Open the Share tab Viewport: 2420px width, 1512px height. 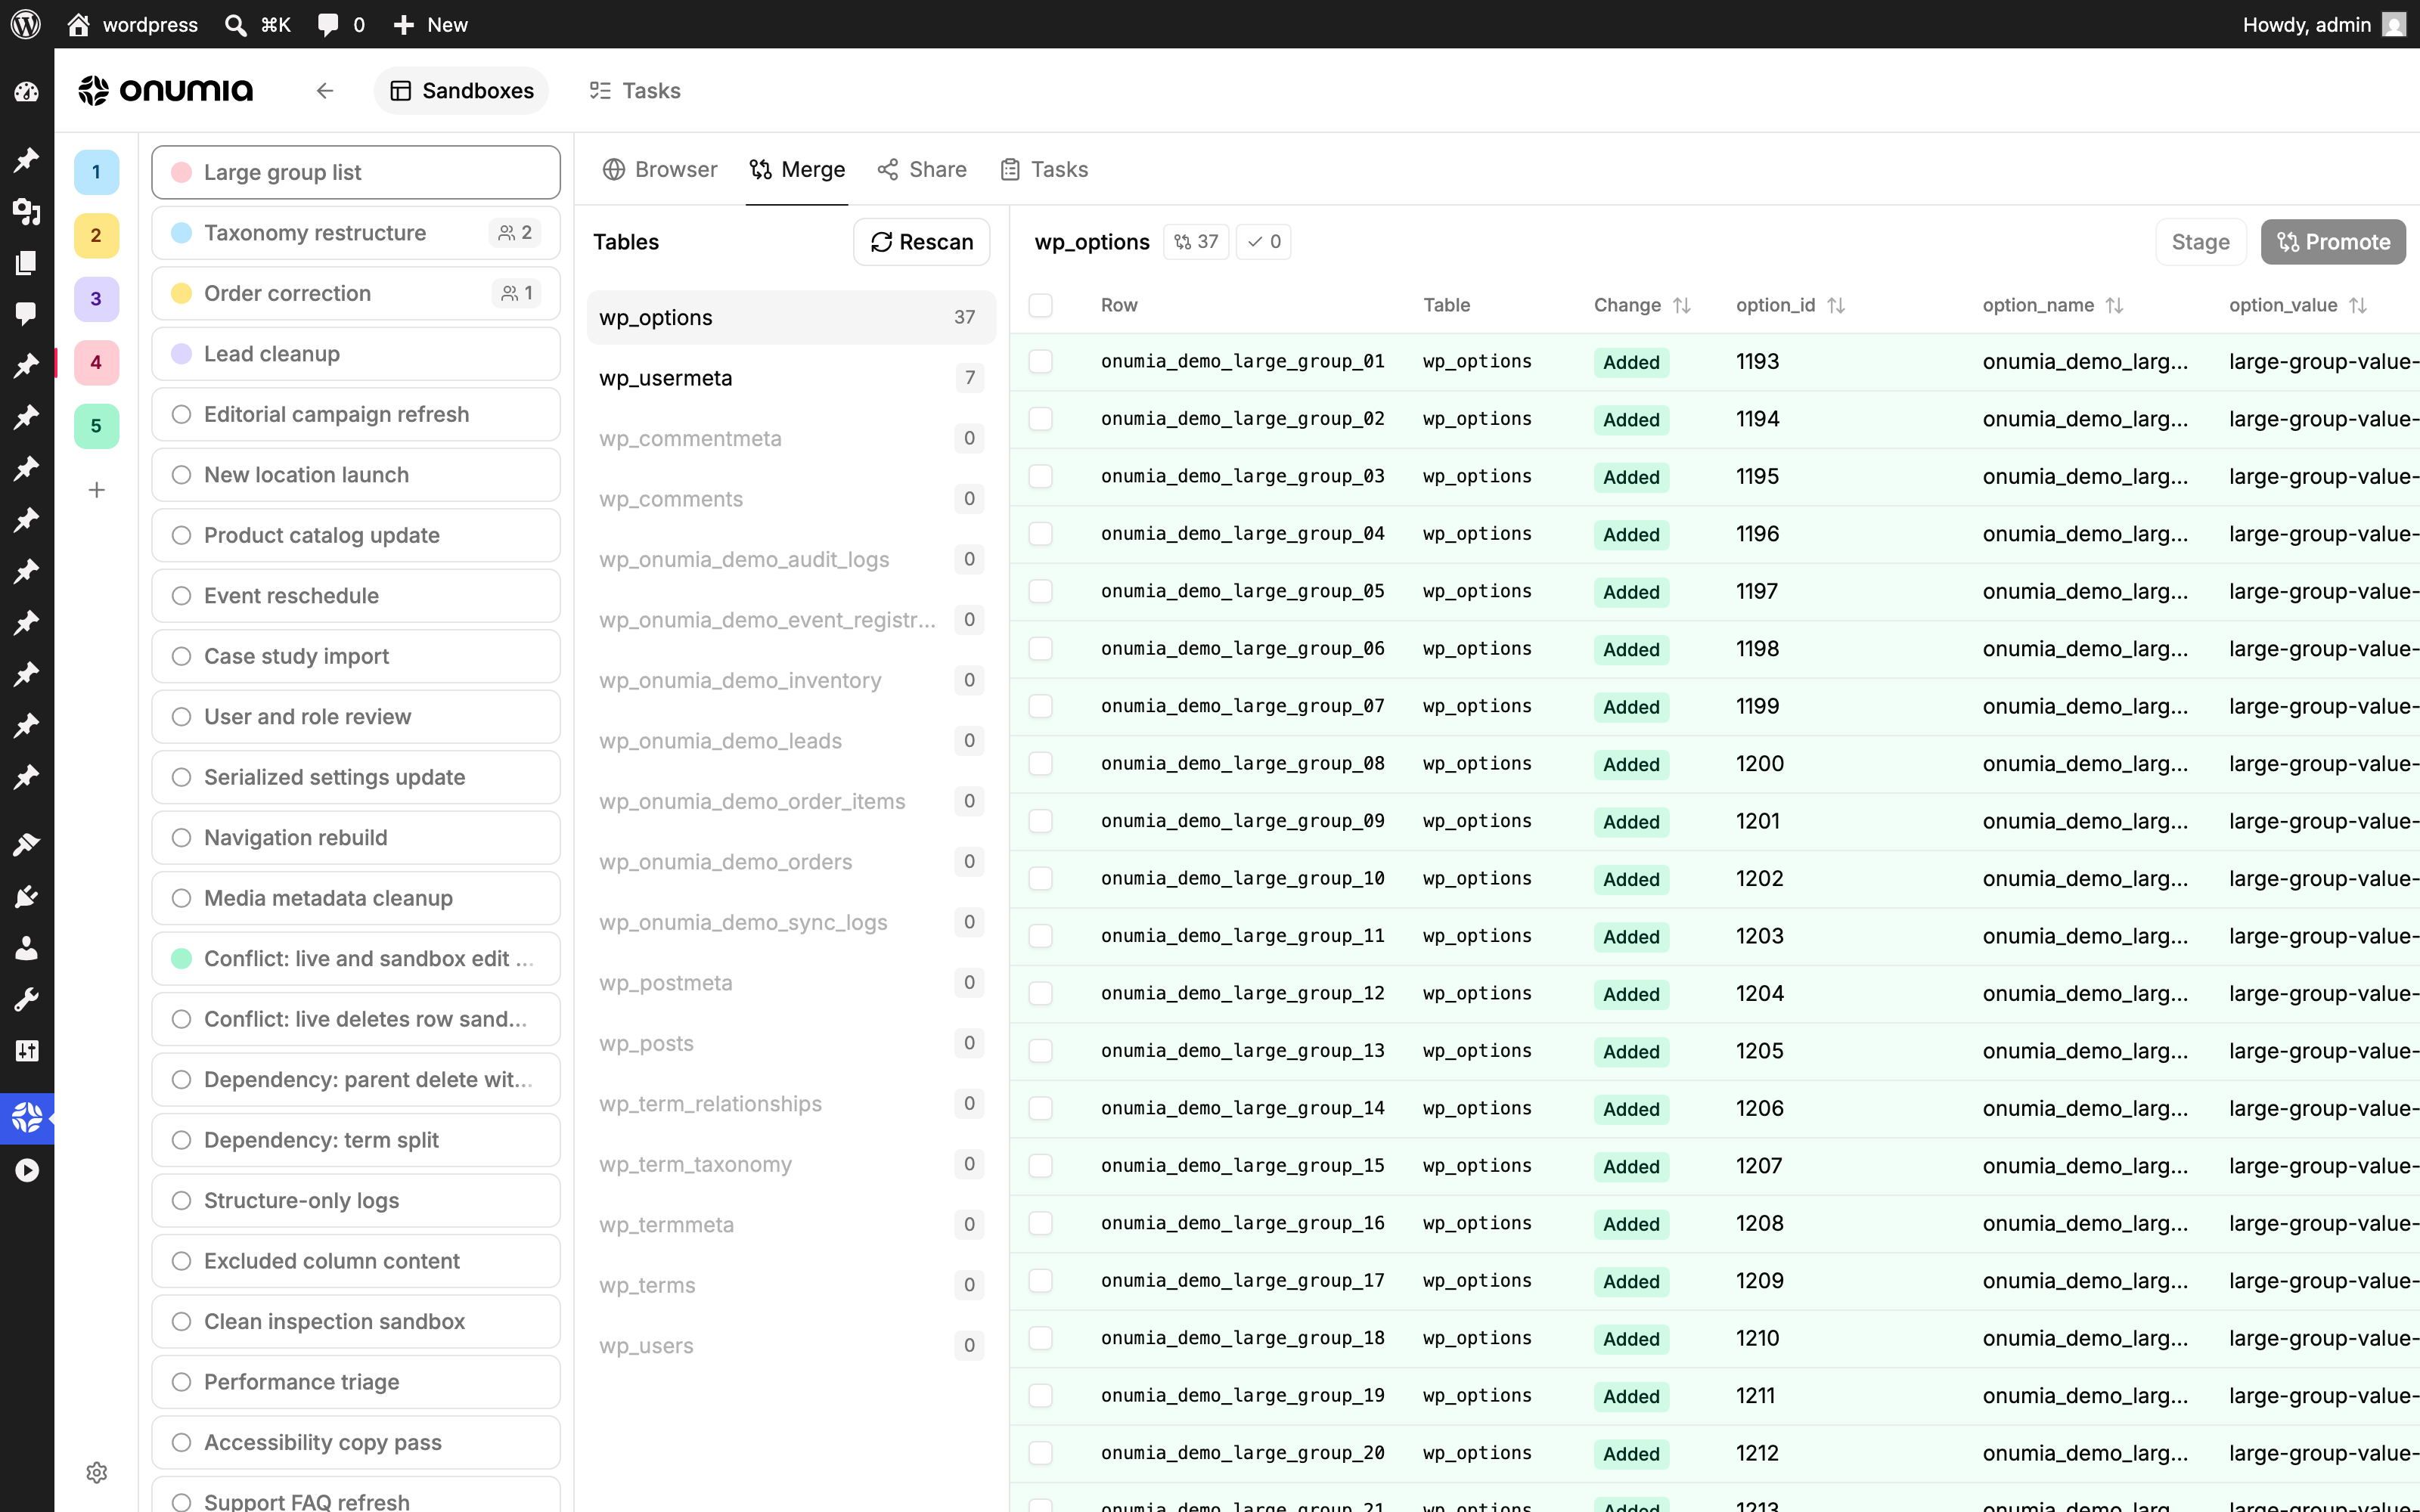(x=922, y=169)
